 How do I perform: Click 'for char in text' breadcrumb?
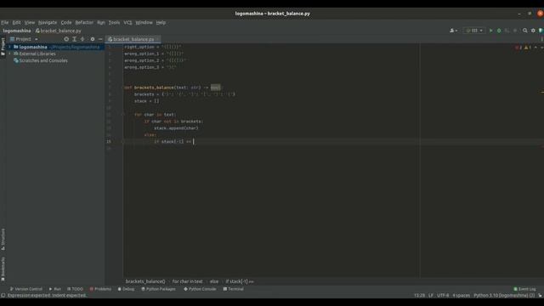pos(187,281)
